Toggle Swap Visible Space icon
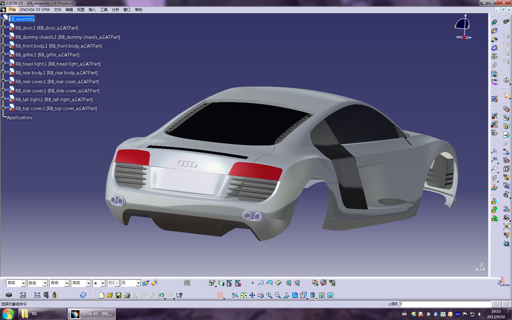Viewport: 512px width, 320px height. pos(330,295)
